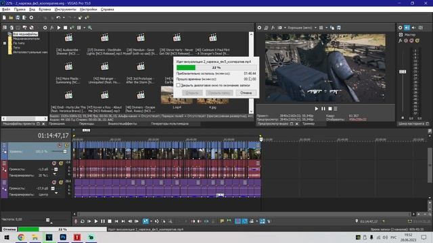Click the media FX icon in Project Media toolbar

click(x=51, y=28)
